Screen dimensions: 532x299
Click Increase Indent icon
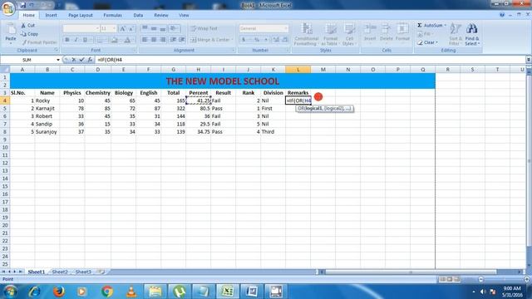tap(182, 40)
